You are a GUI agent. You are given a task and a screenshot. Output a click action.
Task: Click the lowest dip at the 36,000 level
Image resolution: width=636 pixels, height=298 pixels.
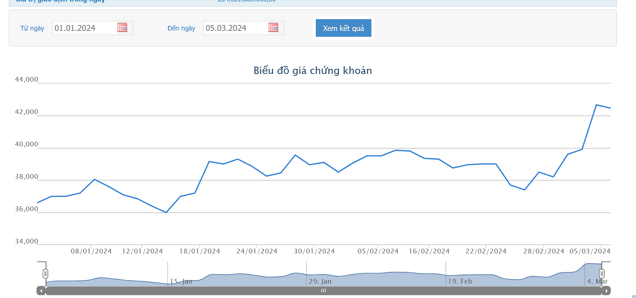[x=166, y=212]
